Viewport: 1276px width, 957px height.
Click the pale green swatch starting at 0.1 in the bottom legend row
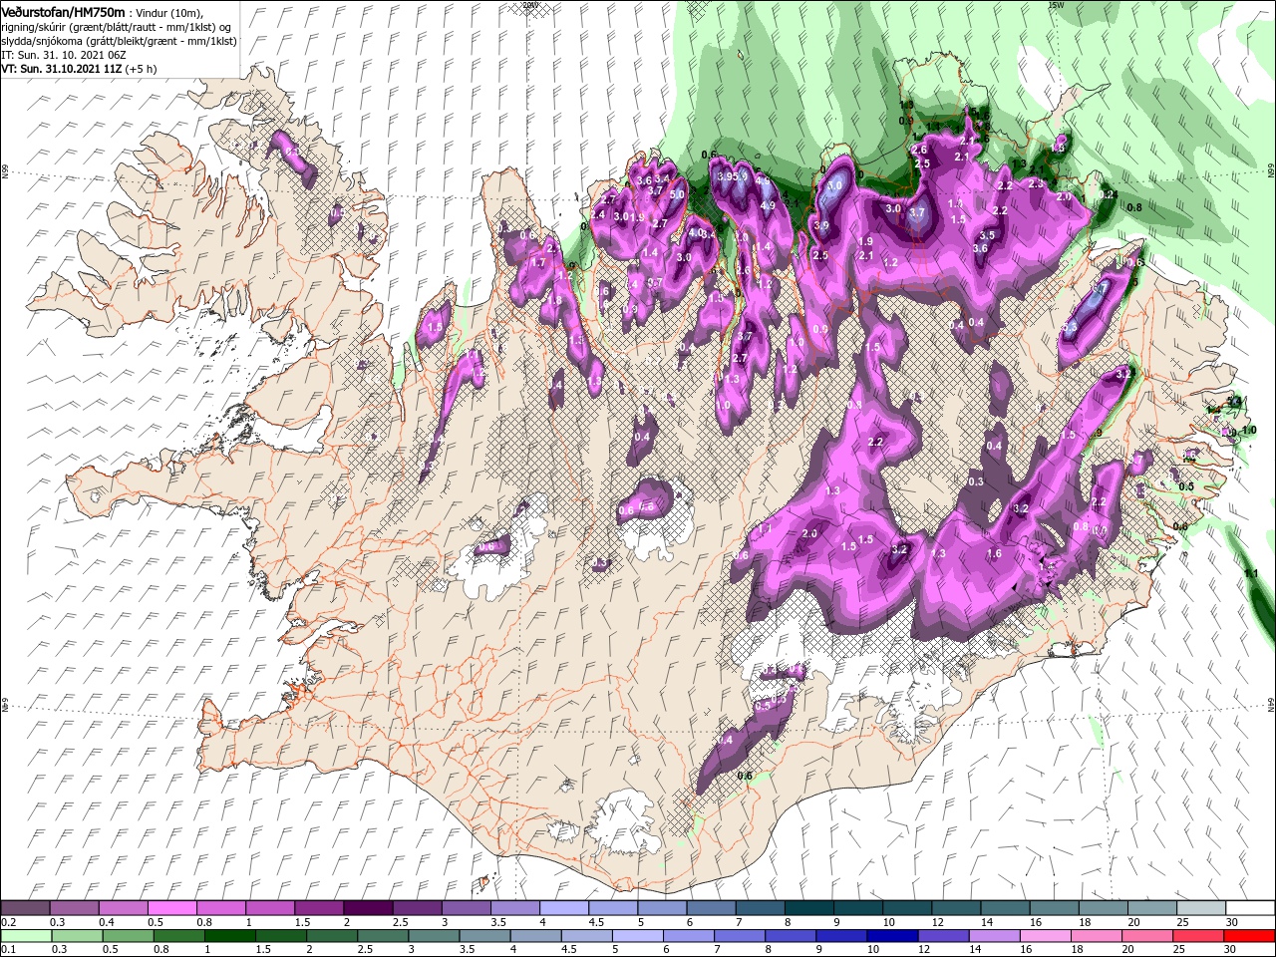point(25,935)
